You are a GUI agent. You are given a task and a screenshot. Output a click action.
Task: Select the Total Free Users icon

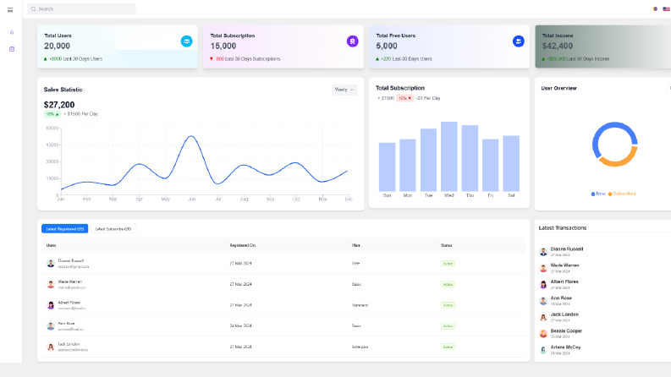tap(519, 41)
